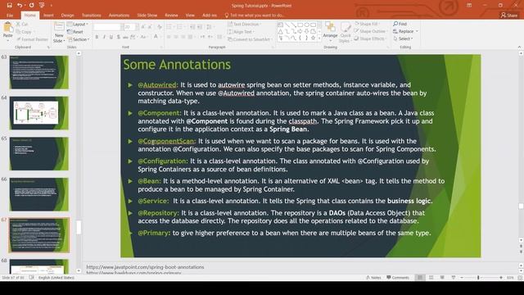Click Convert to SmartArt
Screen dimensions: 524x295
pyautogui.click(x=249, y=39)
